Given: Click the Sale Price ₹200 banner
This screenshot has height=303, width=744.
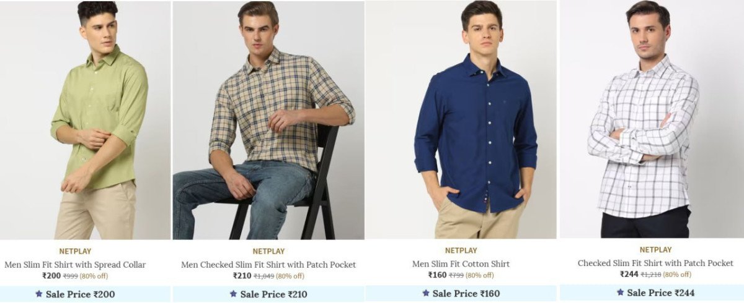Looking at the screenshot, I should pyautogui.click(x=85, y=294).
